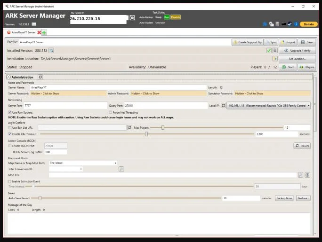Click the Idle Timeout slider handle
Viewport: 322px width, 242px height.
point(146,134)
